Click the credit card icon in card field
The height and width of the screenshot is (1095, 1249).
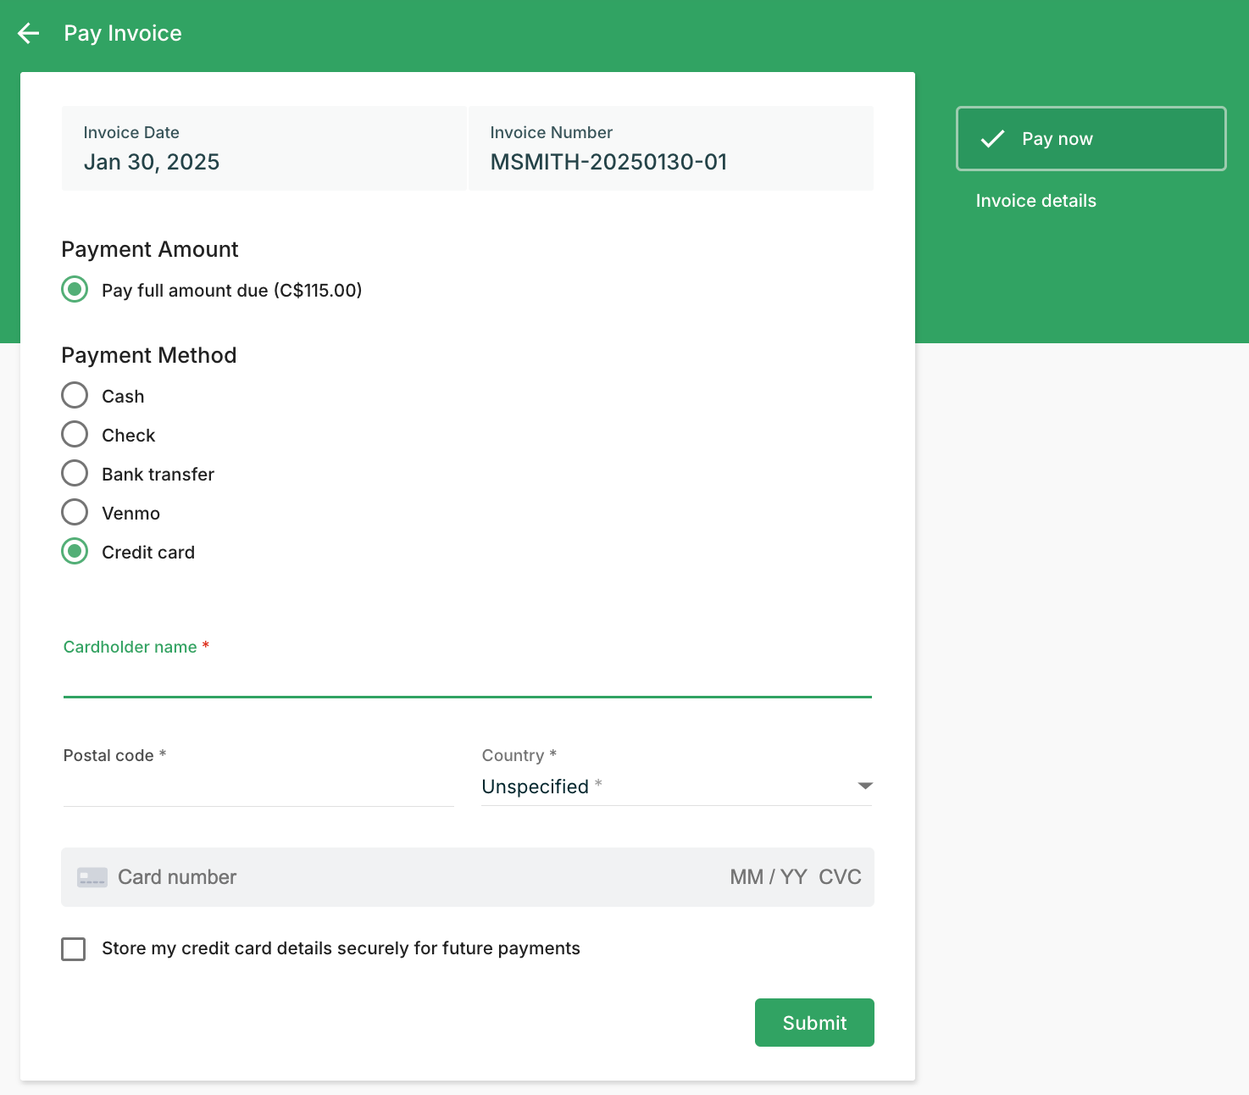point(92,877)
